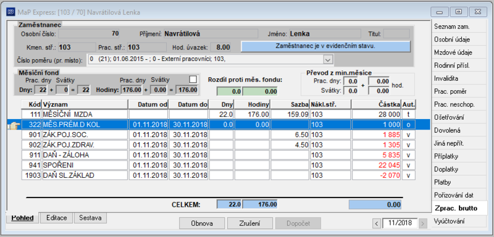The height and width of the screenshot is (237, 494).
Task: Open Dovolená side tab
Action: tap(459, 130)
